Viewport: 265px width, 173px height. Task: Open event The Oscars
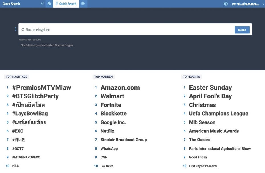pyautogui.click(x=200, y=140)
